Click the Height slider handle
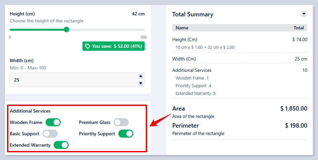The width and height of the screenshot is (318, 160). tap(66, 29)
